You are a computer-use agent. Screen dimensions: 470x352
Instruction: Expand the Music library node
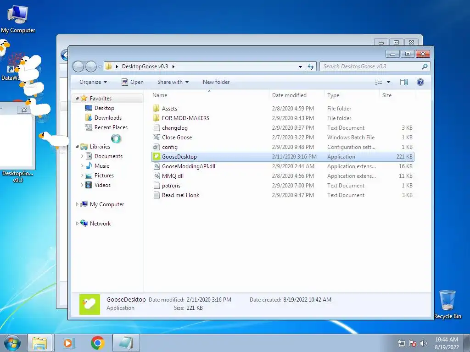(82, 165)
